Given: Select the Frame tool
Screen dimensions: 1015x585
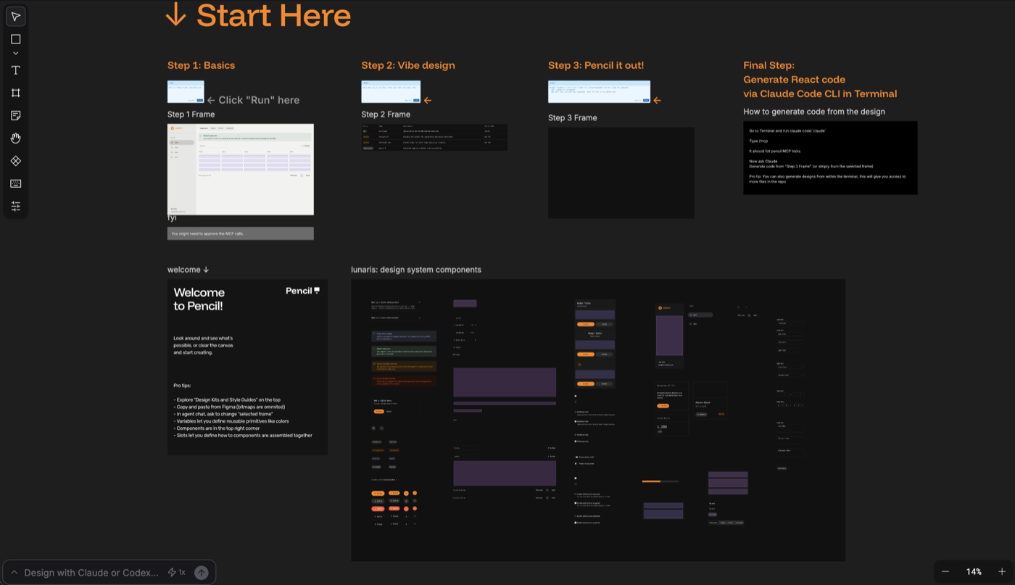Looking at the screenshot, I should (16, 93).
